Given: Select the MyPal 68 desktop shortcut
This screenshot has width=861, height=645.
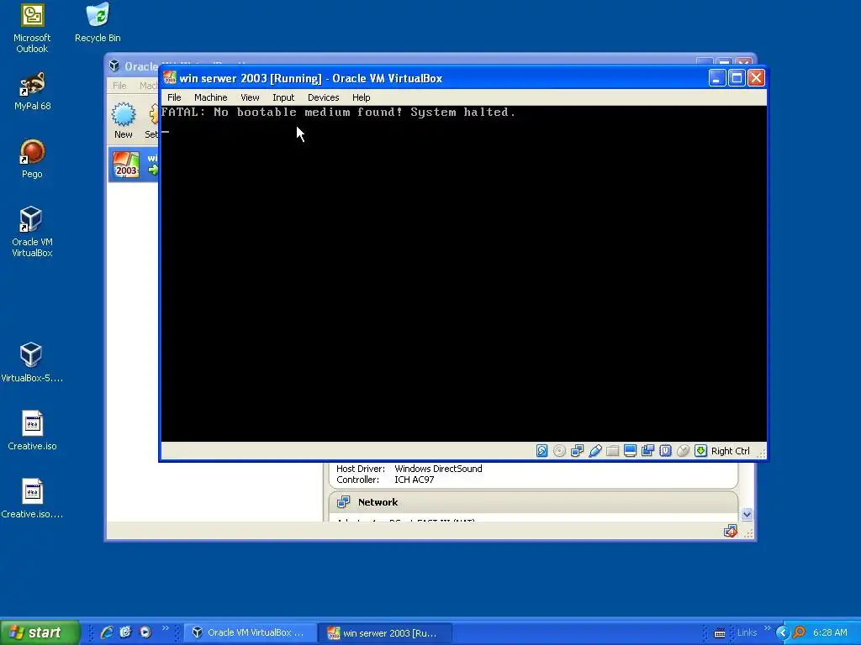Looking at the screenshot, I should pos(32,91).
